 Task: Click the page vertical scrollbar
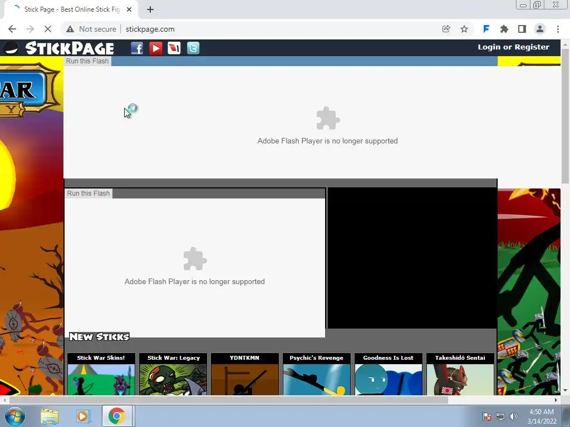pos(566,116)
